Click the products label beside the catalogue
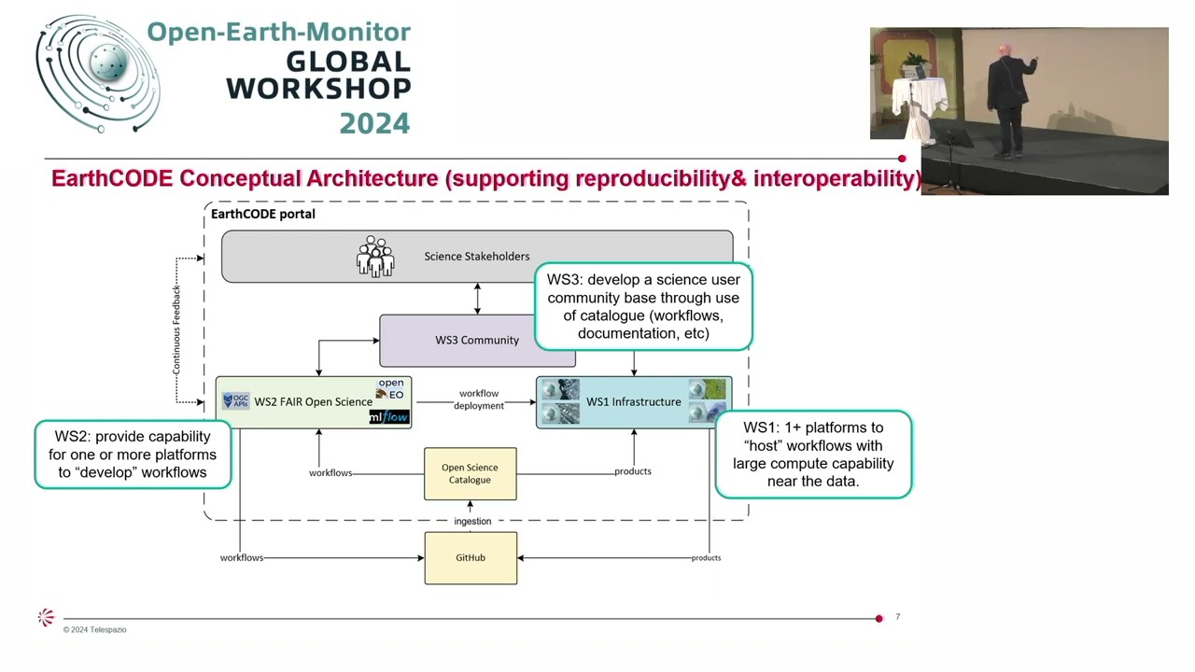Image resolution: width=1195 pixels, height=672 pixels. point(633,471)
